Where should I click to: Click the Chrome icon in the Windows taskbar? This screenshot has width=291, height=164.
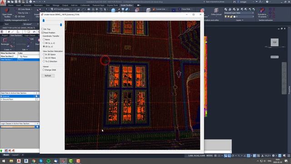(x=34, y=161)
